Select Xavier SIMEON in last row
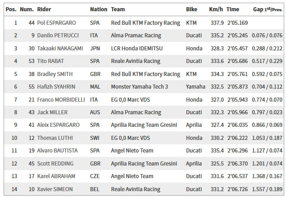The image size is (286, 197). pyautogui.click(x=55, y=189)
